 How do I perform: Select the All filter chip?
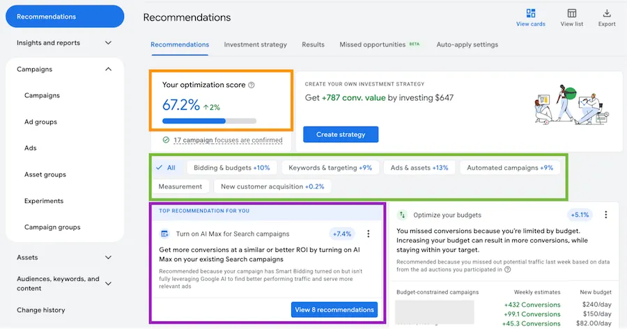tap(167, 168)
